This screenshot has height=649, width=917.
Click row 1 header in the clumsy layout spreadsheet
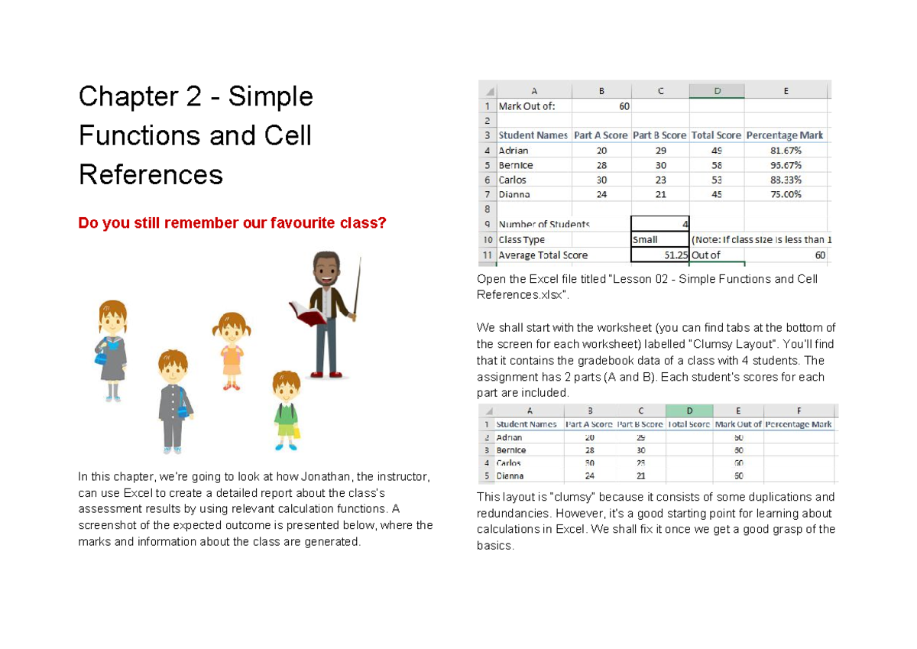(488, 423)
